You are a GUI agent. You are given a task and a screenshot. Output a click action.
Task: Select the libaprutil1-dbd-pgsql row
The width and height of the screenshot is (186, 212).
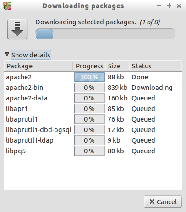[93, 130]
